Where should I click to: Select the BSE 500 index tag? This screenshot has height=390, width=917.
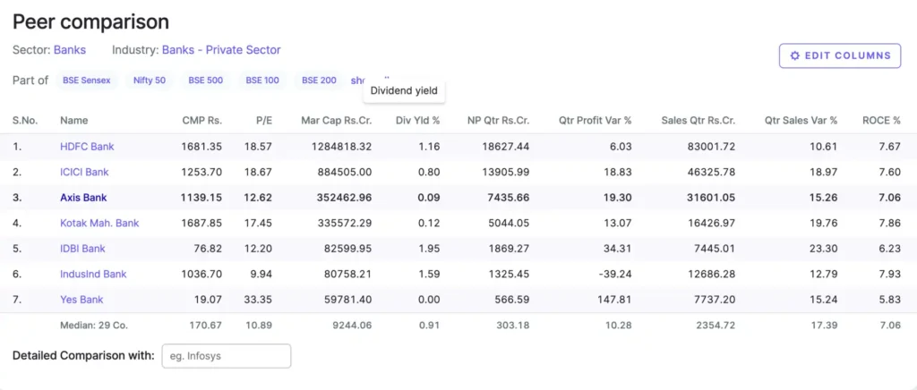point(205,81)
